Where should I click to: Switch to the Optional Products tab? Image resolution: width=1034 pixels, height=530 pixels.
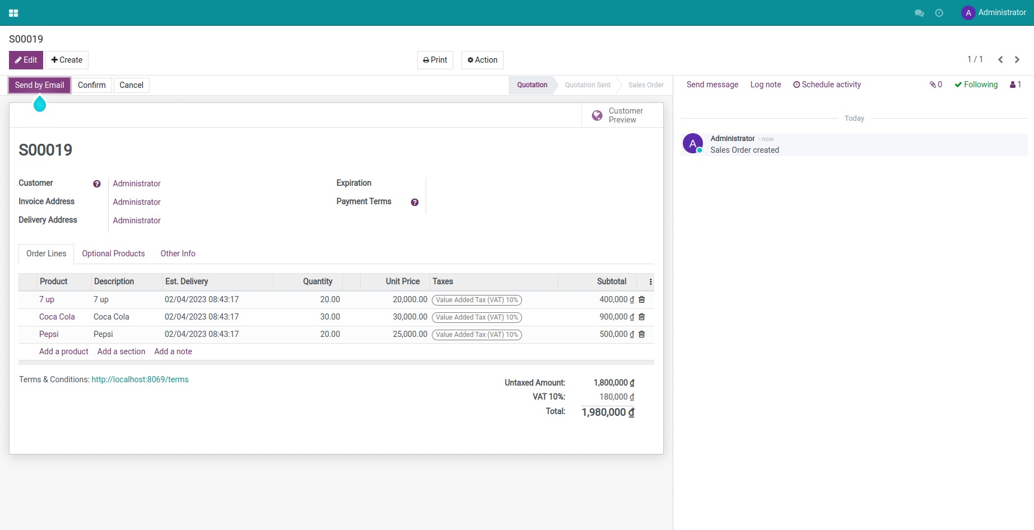pyautogui.click(x=113, y=254)
